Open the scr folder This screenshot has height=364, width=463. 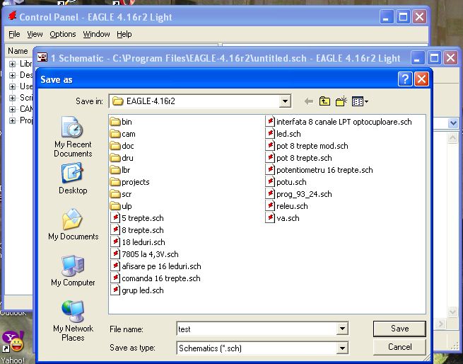click(x=121, y=194)
